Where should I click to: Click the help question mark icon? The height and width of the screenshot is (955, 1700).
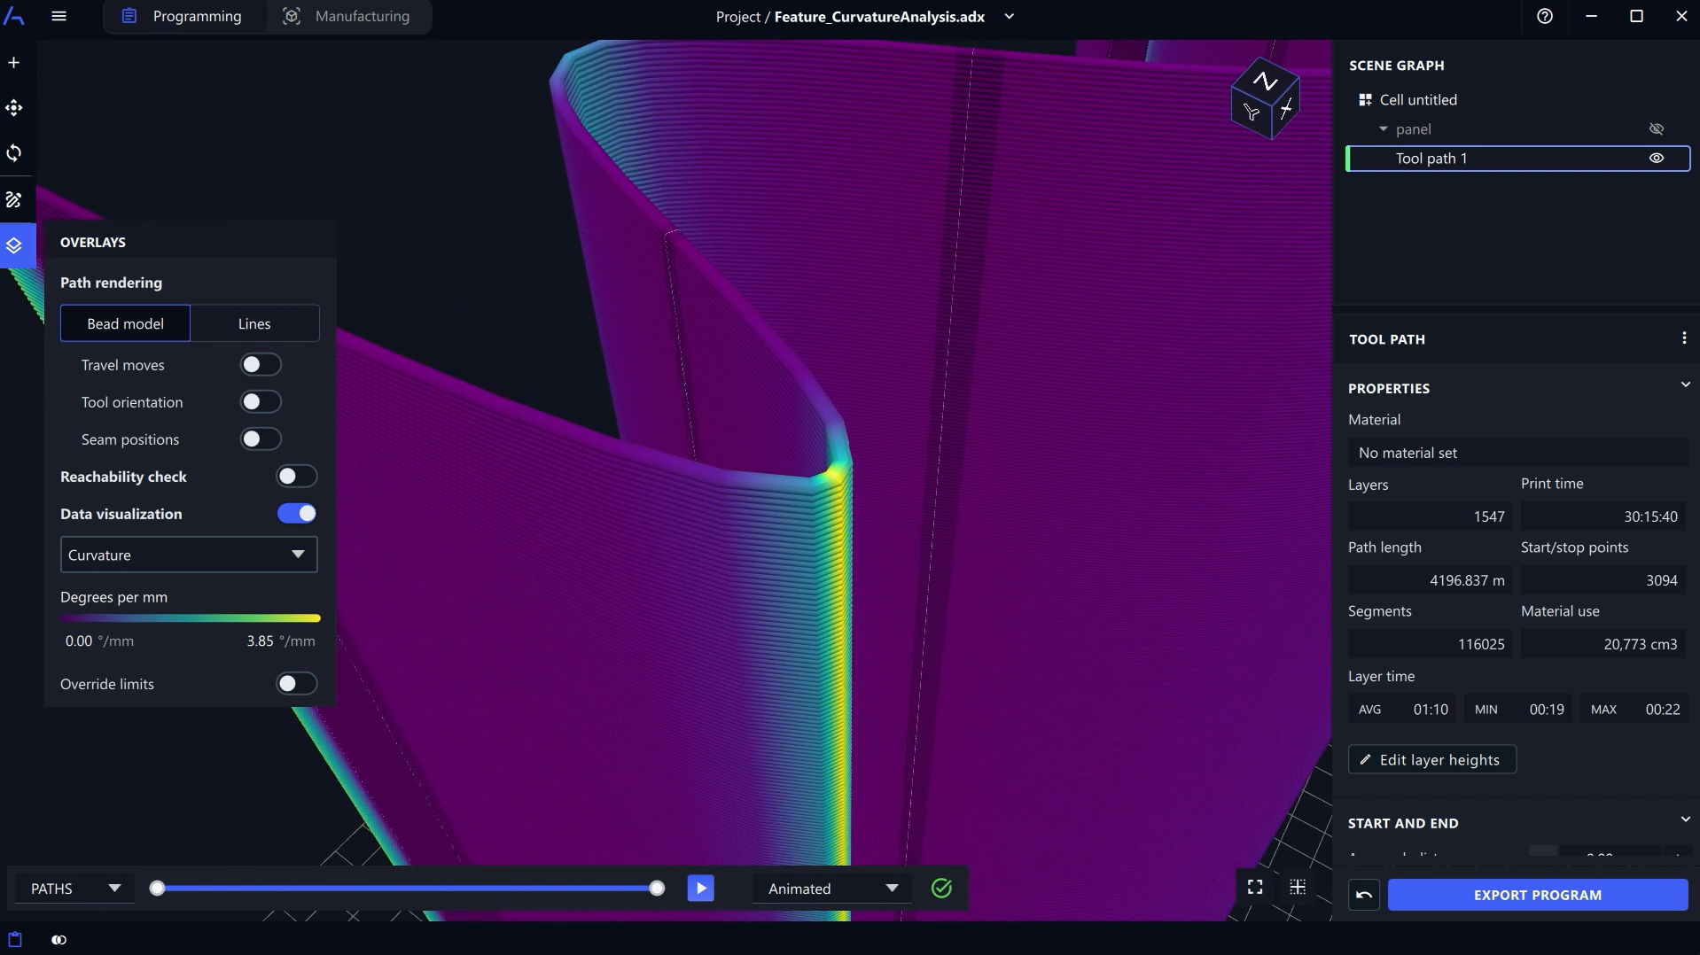(x=1545, y=16)
